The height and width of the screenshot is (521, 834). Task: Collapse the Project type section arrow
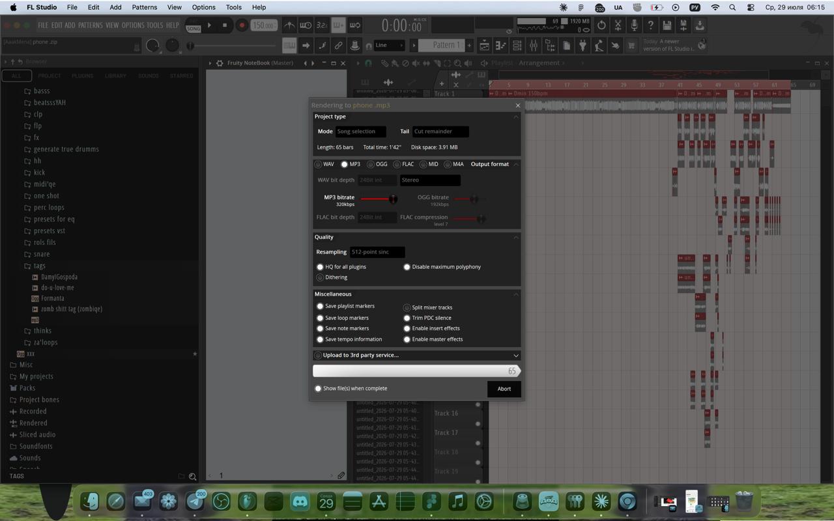(x=516, y=117)
